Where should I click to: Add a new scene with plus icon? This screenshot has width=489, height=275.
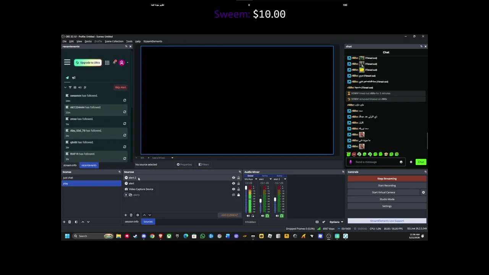[x=64, y=222]
